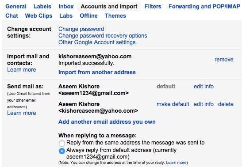
Task: Open Learn more under Import mail
Action: click(21, 70)
